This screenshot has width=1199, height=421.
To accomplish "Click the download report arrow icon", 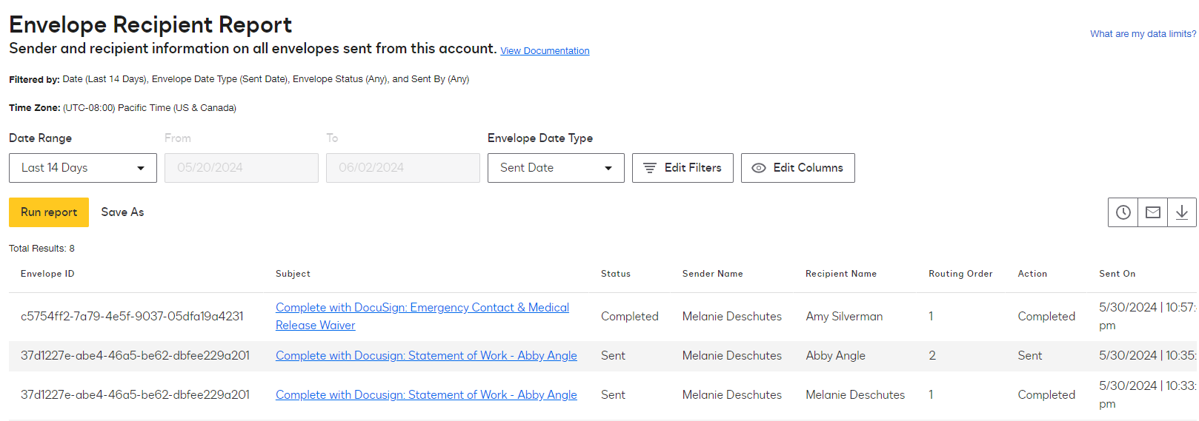I will point(1182,212).
